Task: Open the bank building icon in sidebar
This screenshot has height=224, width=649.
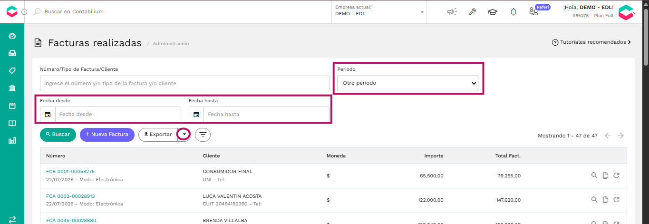Action: [x=12, y=88]
